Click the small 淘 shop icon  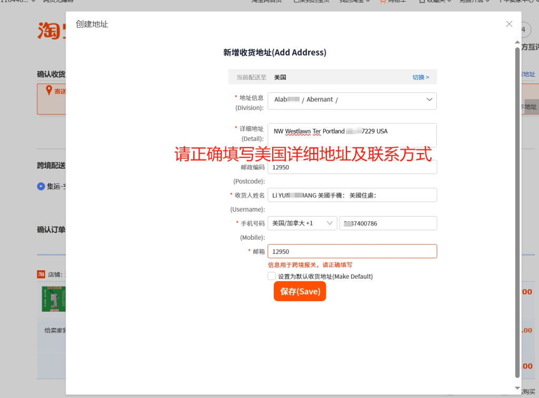(41, 274)
